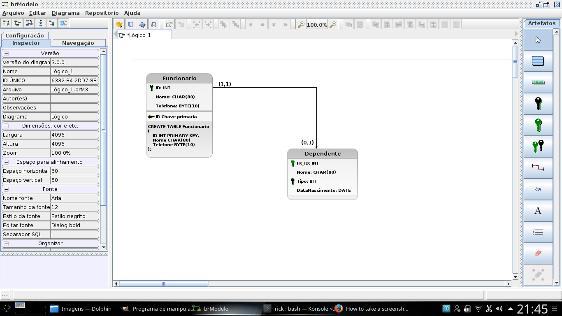Open Firefox from the taskbar
Image resolution: width=562 pixels, height=316 pixels.
click(338, 309)
